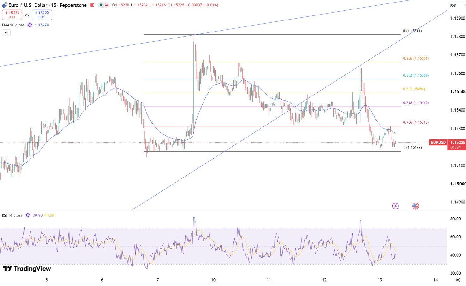Click the BUY 1.15225 button

click(x=42, y=15)
